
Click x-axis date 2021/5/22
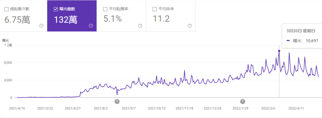(x=45, y=108)
